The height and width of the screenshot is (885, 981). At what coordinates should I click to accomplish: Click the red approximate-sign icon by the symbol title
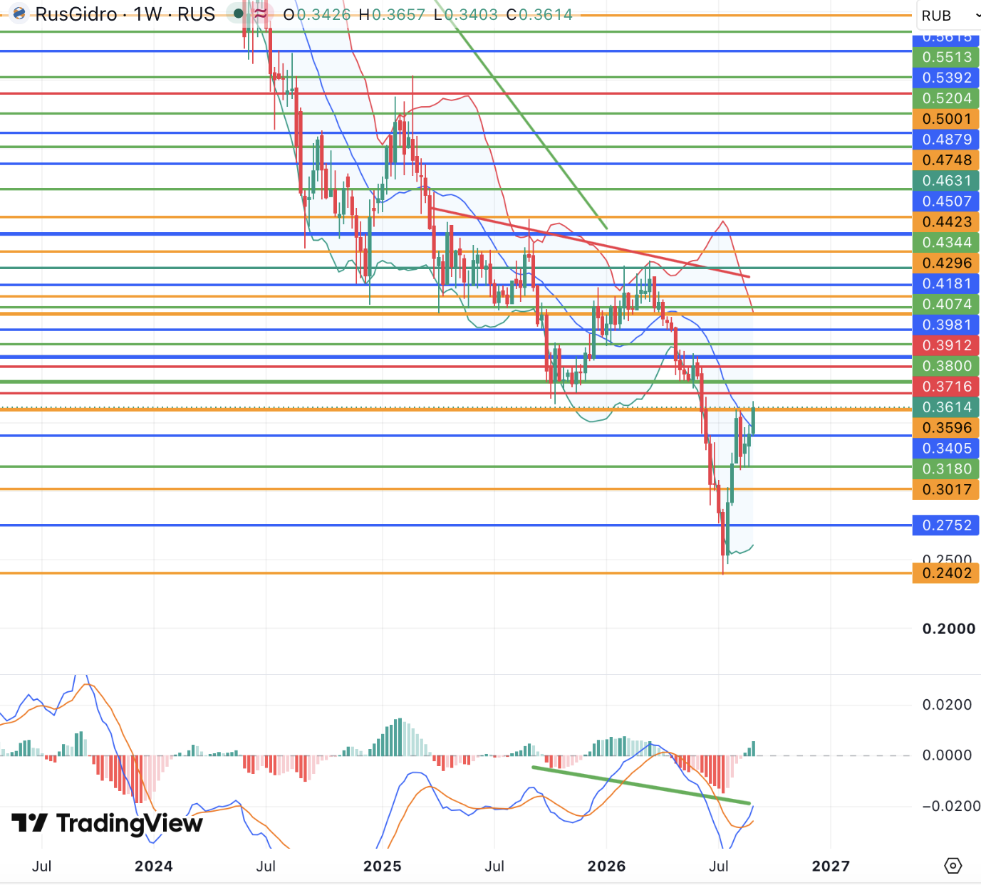pyautogui.click(x=261, y=14)
